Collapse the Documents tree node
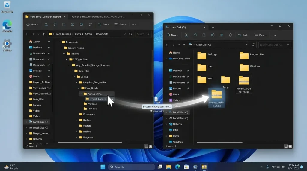 59,42
